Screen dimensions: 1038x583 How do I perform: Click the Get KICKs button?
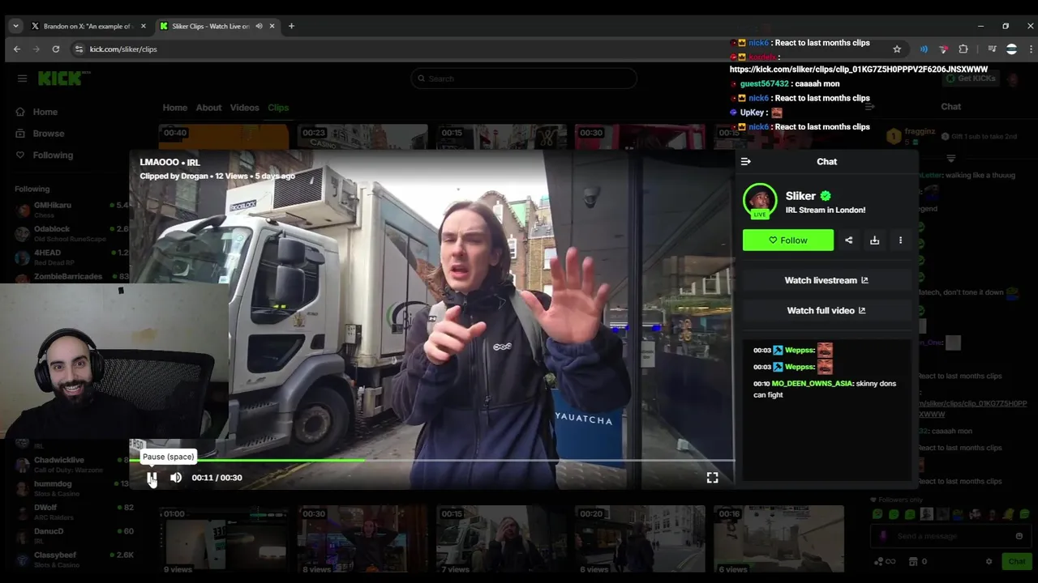coord(970,79)
